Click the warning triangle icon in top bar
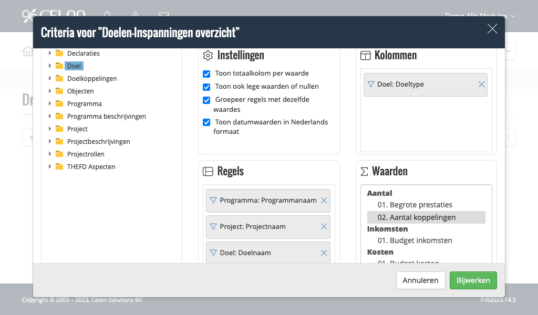This screenshot has width=538, height=315. [135, 14]
